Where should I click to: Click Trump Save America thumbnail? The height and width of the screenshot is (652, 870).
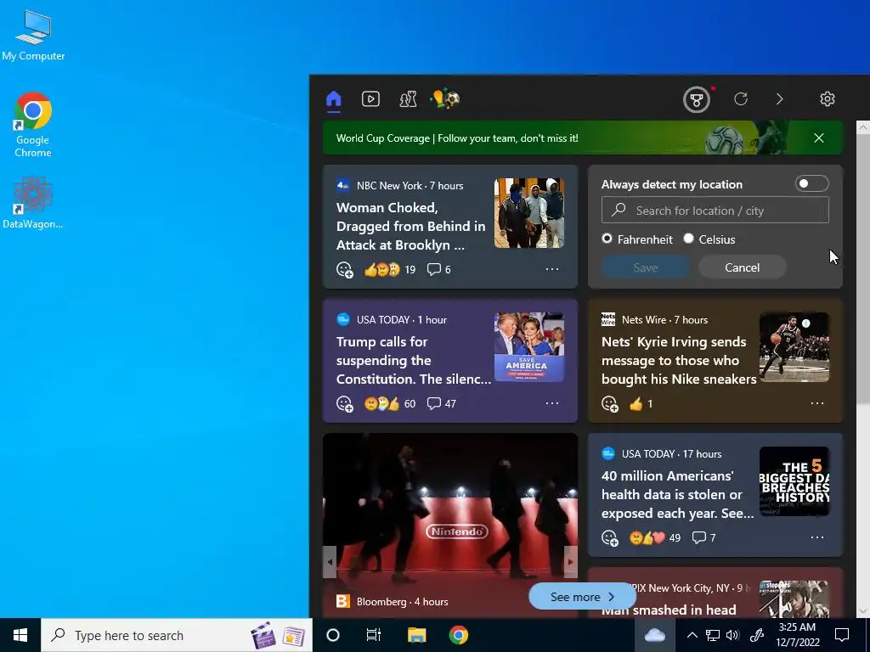[529, 347]
